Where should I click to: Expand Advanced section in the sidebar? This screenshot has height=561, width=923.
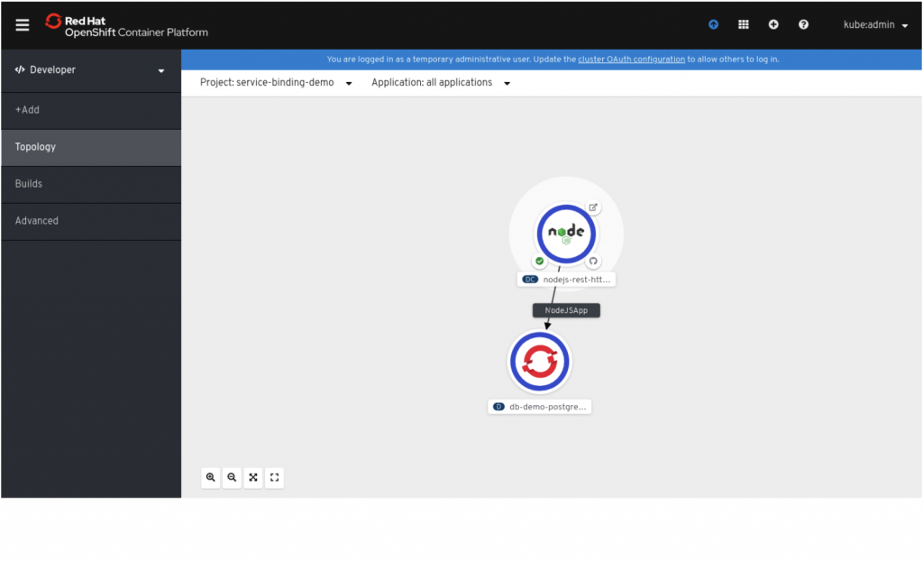(x=37, y=221)
